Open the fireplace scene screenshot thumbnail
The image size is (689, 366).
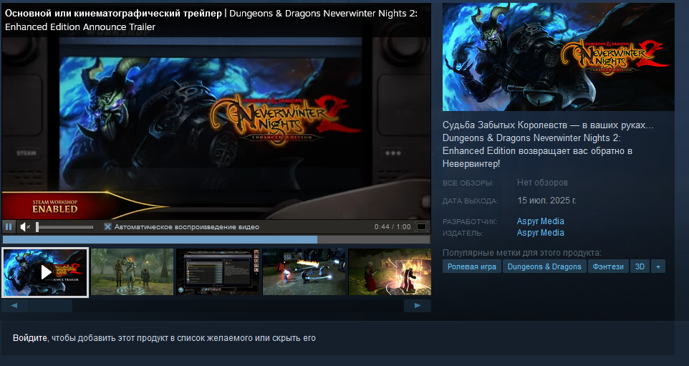click(390, 272)
